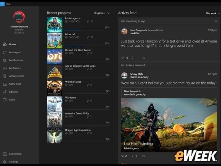221x166 pixels.
Task: Open the Master Greataxe profile avatar
Action: [19, 17]
